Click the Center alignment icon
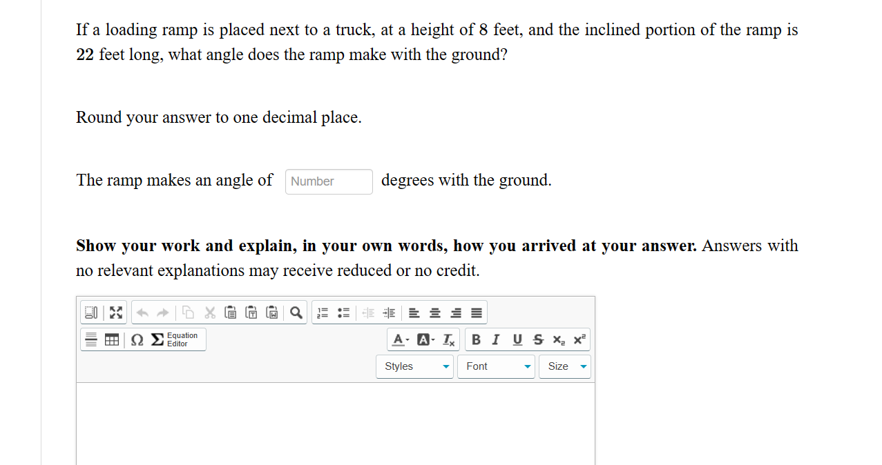 (434, 313)
